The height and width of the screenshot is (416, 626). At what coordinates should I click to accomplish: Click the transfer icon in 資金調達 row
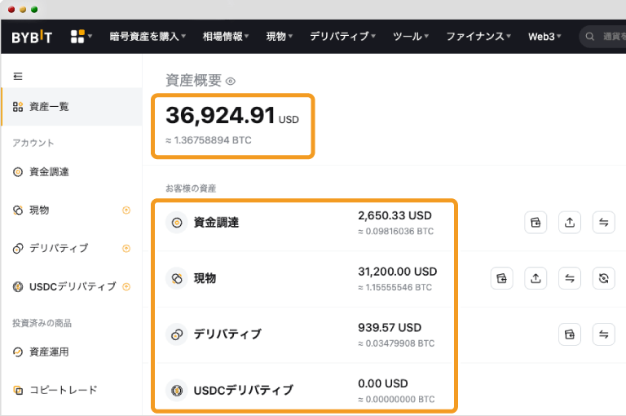(x=604, y=223)
